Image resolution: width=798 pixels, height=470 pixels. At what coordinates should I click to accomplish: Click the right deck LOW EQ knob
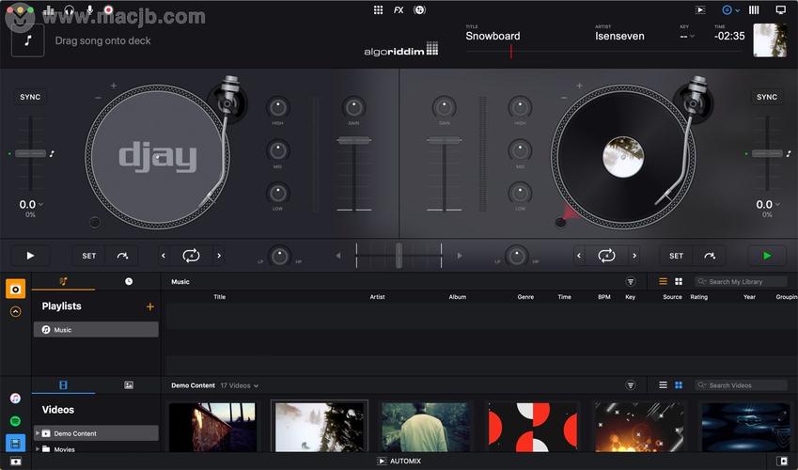point(520,194)
